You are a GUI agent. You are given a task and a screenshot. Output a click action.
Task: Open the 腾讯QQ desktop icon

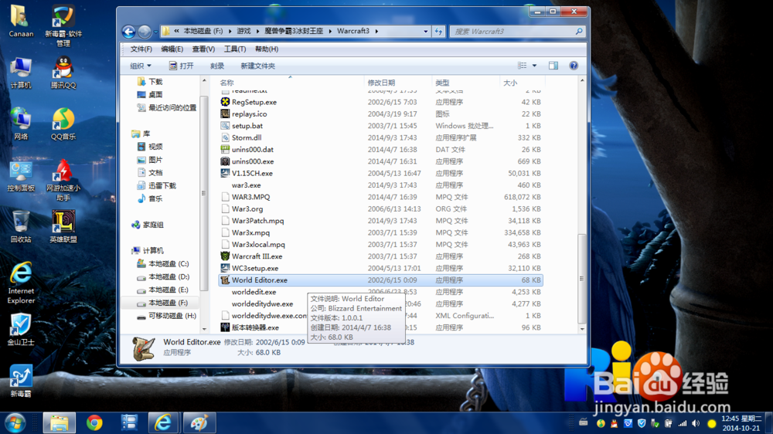pyautogui.click(x=63, y=73)
